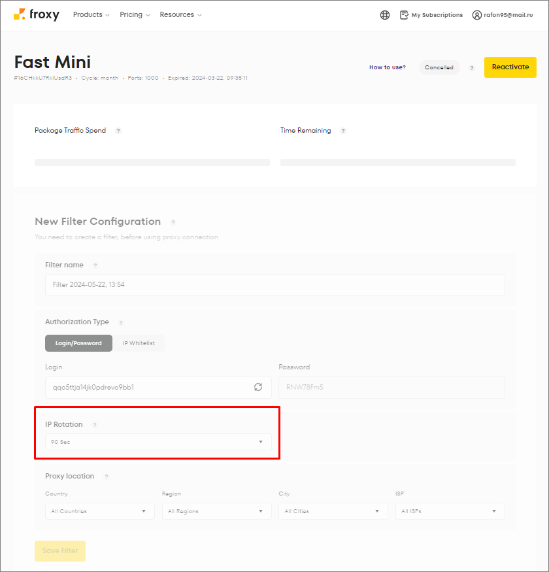
Task: Open the account icon for rafon95@mail.ru
Action: click(476, 14)
